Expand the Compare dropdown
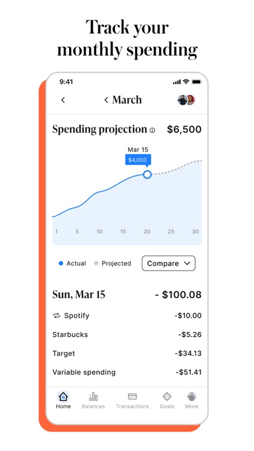 click(169, 263)
